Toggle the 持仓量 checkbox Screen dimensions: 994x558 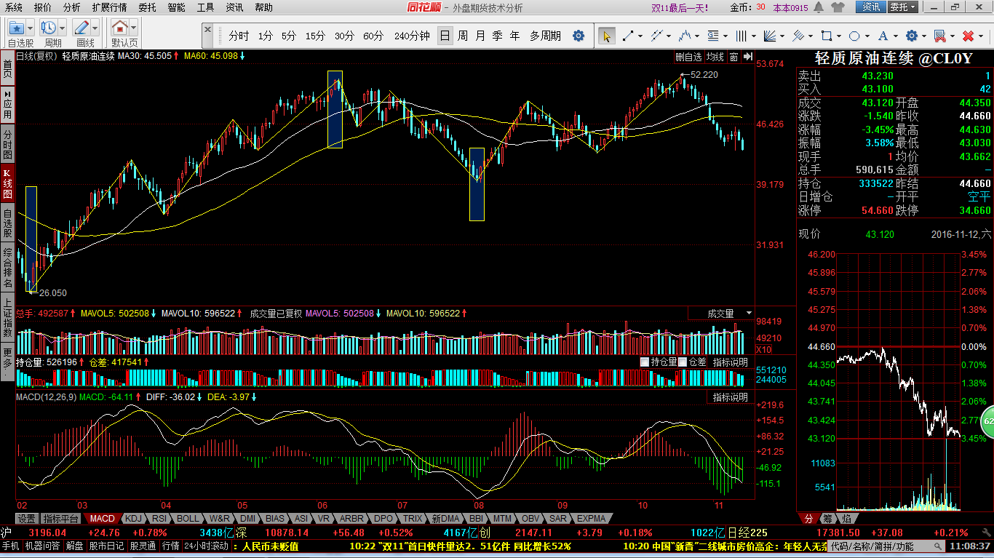[x=645, y=362]
